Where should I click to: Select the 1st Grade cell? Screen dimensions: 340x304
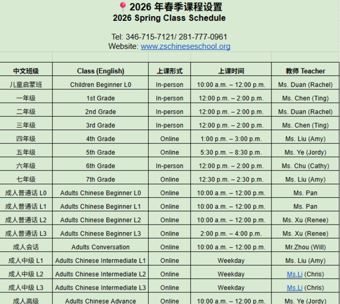[101, 96]
